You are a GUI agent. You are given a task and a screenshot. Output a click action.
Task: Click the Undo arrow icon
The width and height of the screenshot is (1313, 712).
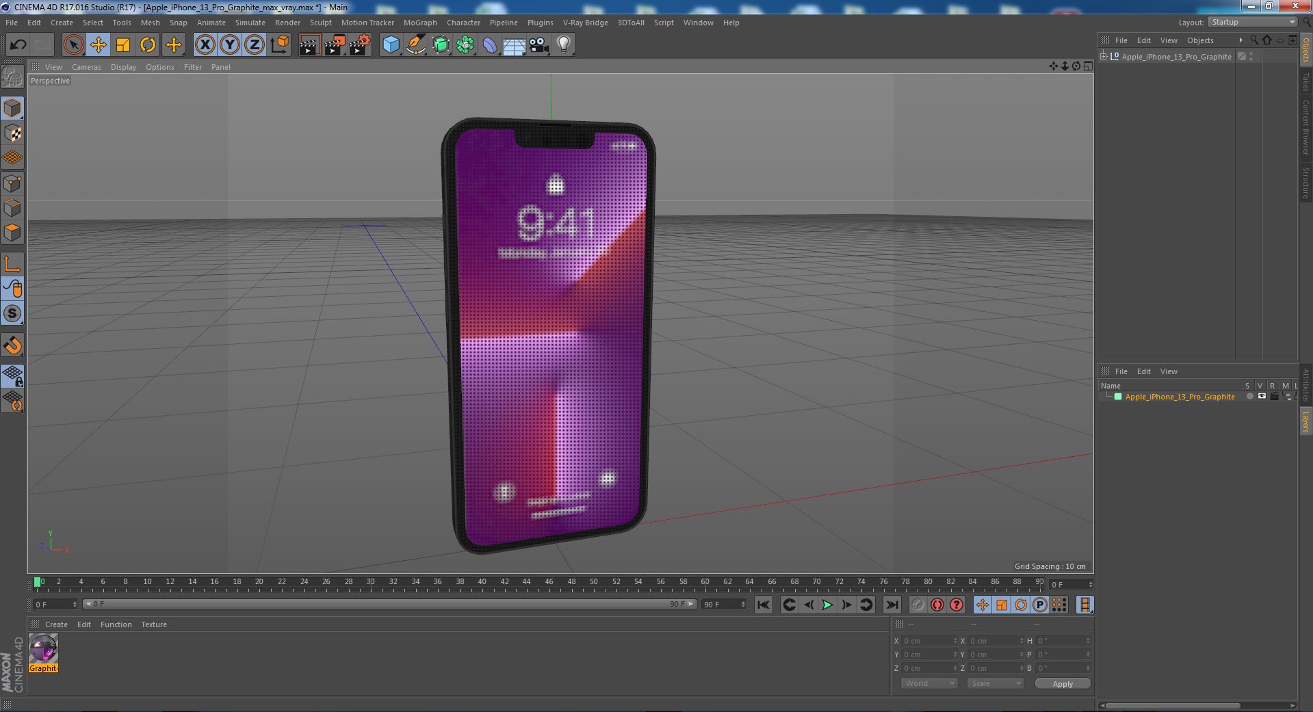(18, 45)
